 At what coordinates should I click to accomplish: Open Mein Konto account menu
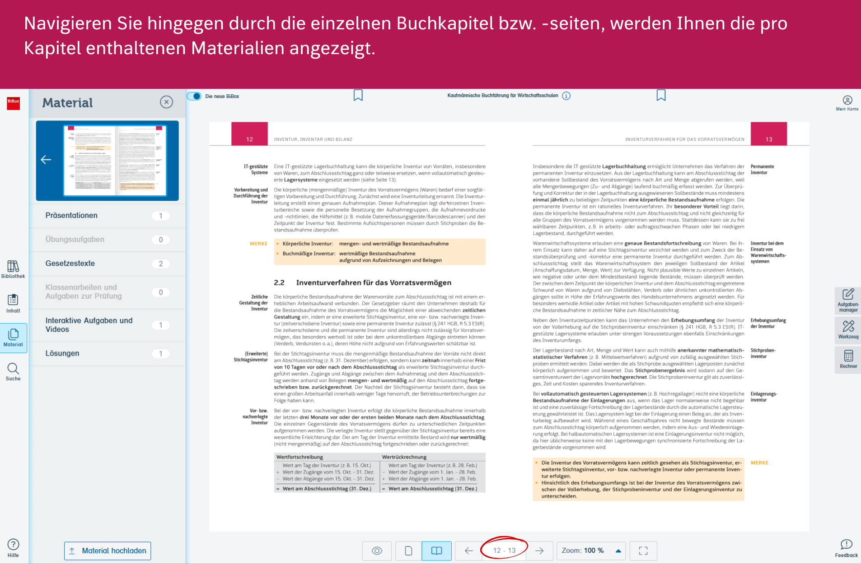point(847,103)
